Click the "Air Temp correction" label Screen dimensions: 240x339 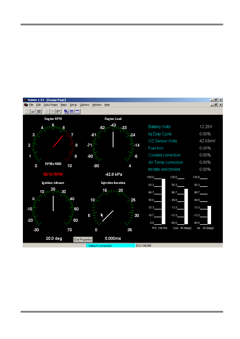coord(166,162)
